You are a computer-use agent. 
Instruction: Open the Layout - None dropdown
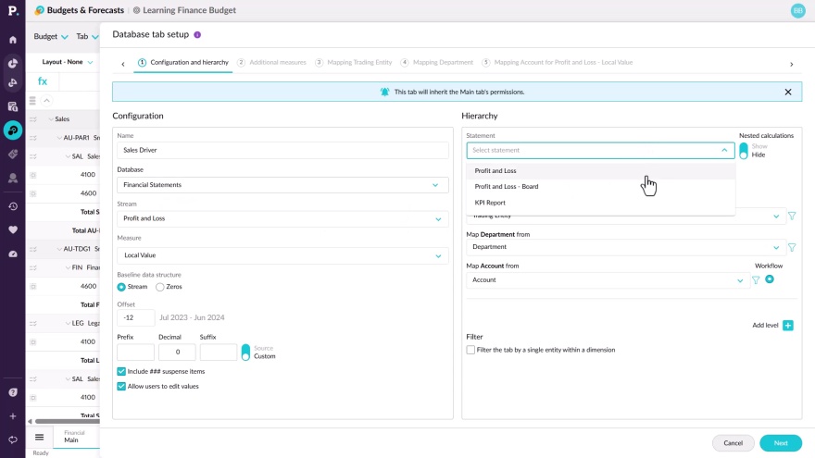point(67,62)
